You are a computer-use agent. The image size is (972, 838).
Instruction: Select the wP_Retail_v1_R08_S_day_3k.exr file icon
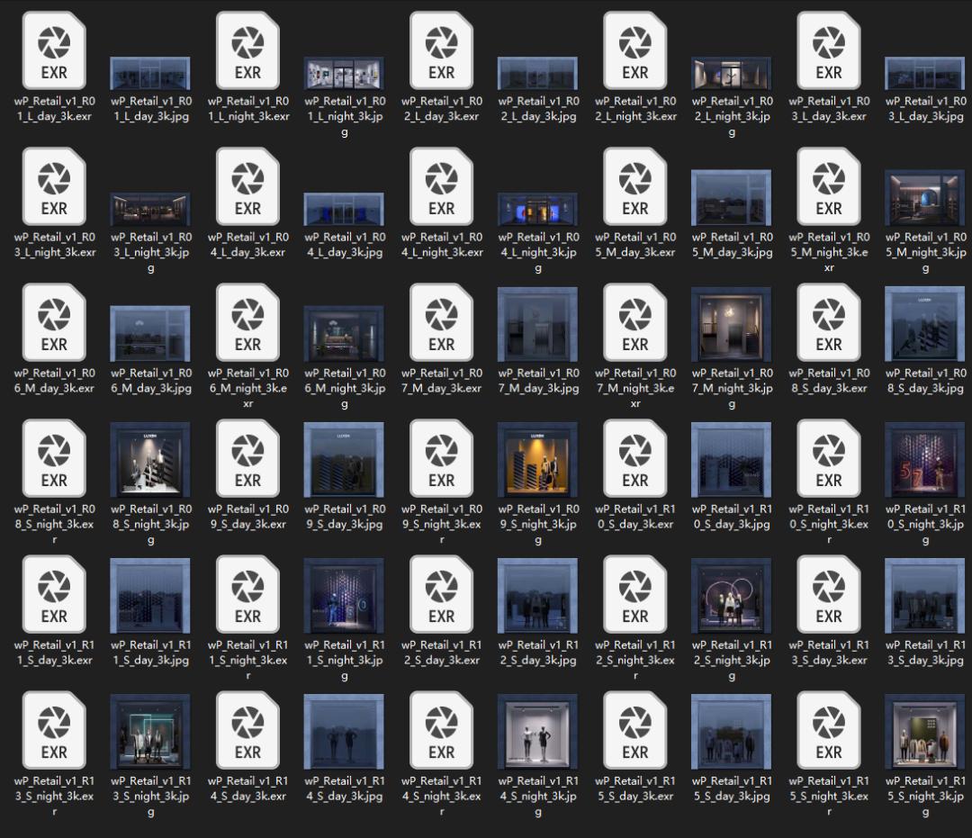829,322
